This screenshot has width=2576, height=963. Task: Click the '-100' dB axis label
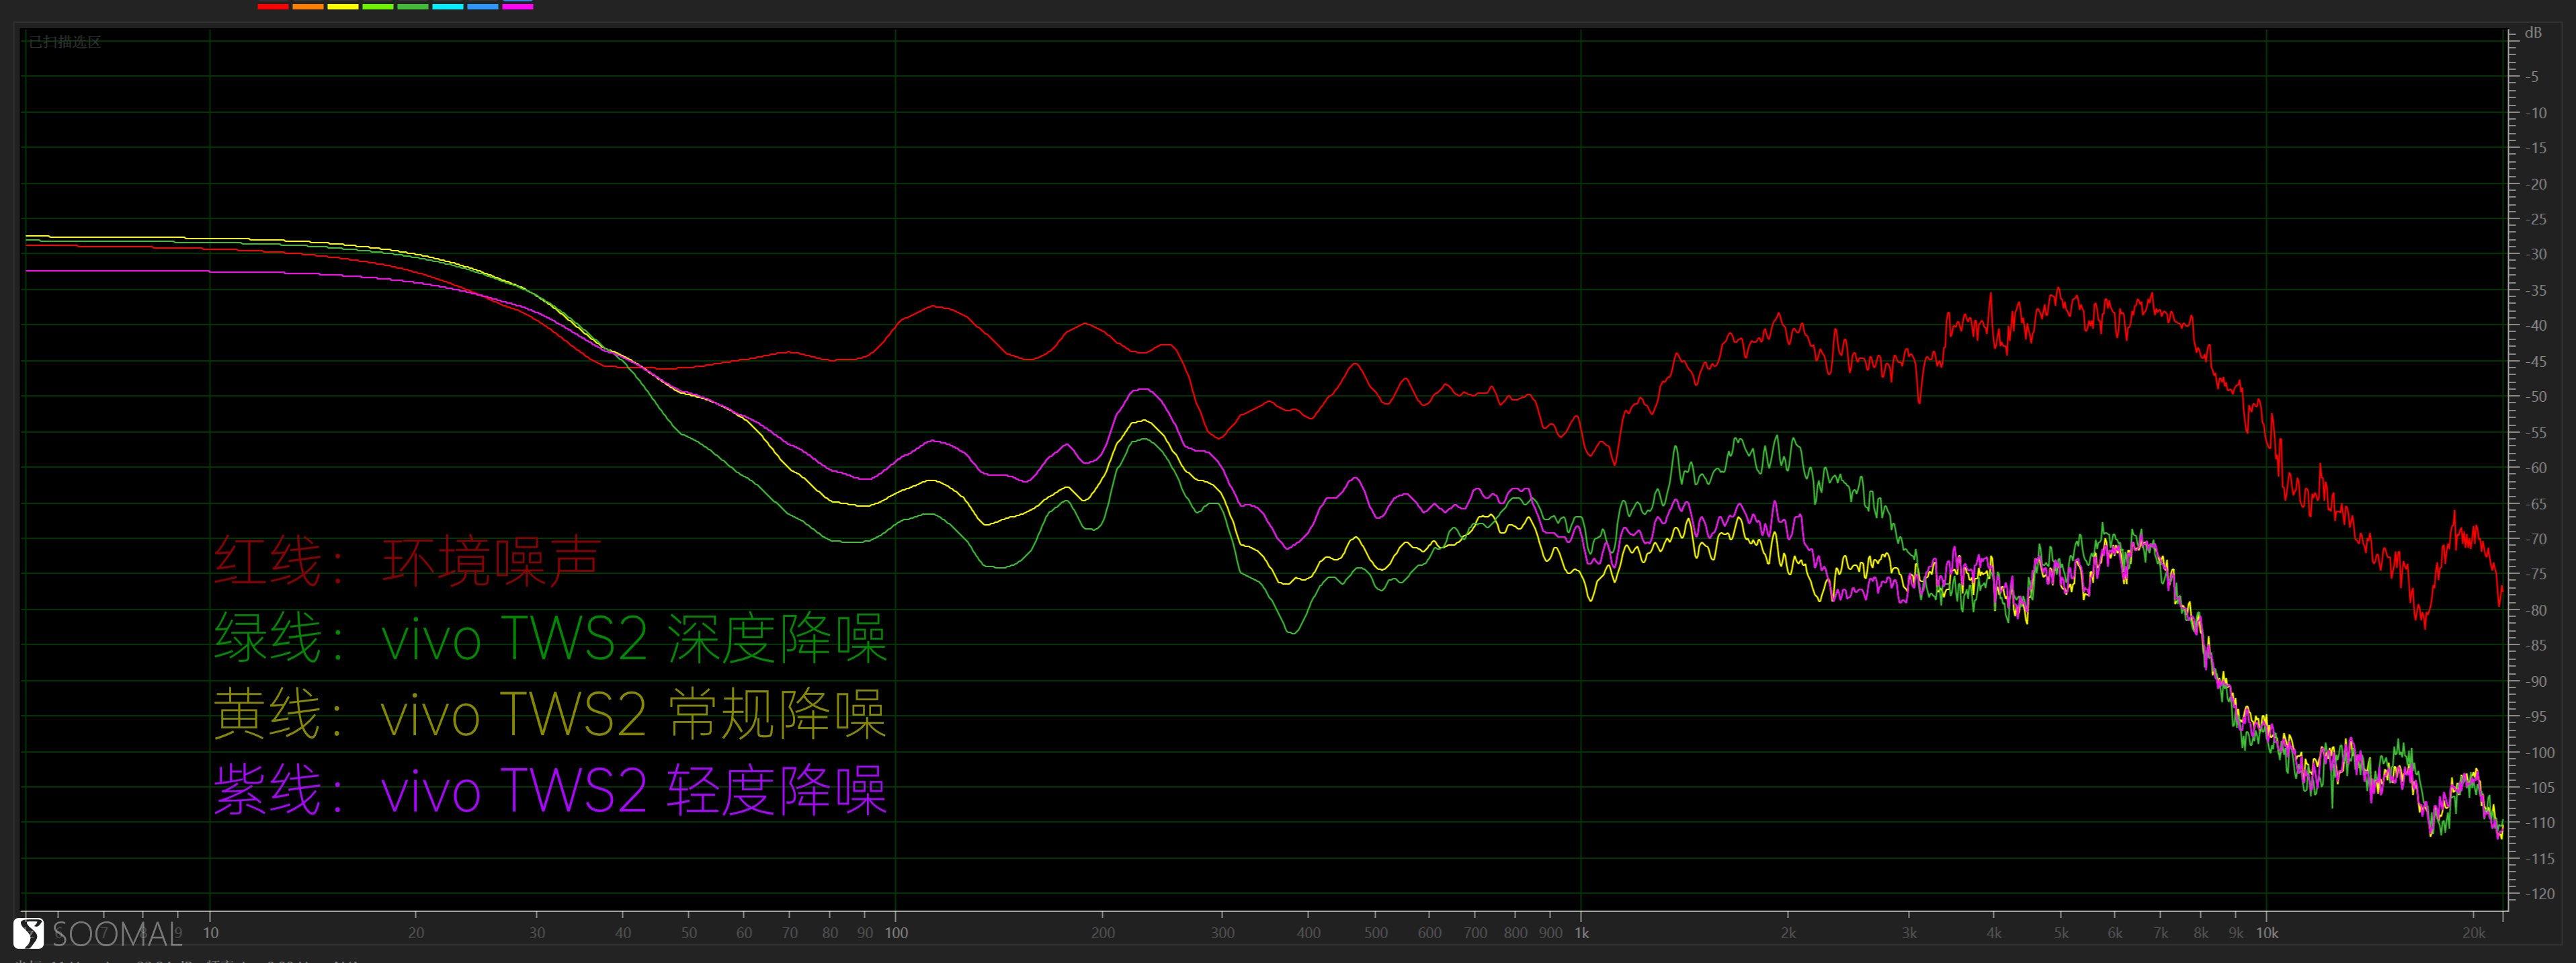click(x=2539, y=752)
